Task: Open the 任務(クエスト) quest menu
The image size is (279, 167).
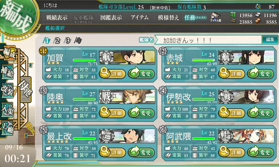Action: click(195, 17)
